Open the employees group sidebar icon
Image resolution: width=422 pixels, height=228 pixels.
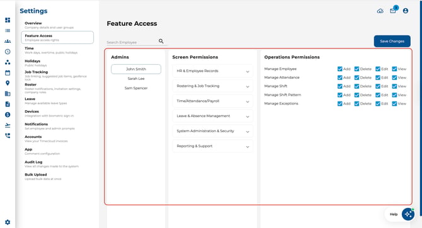point(8,41)
